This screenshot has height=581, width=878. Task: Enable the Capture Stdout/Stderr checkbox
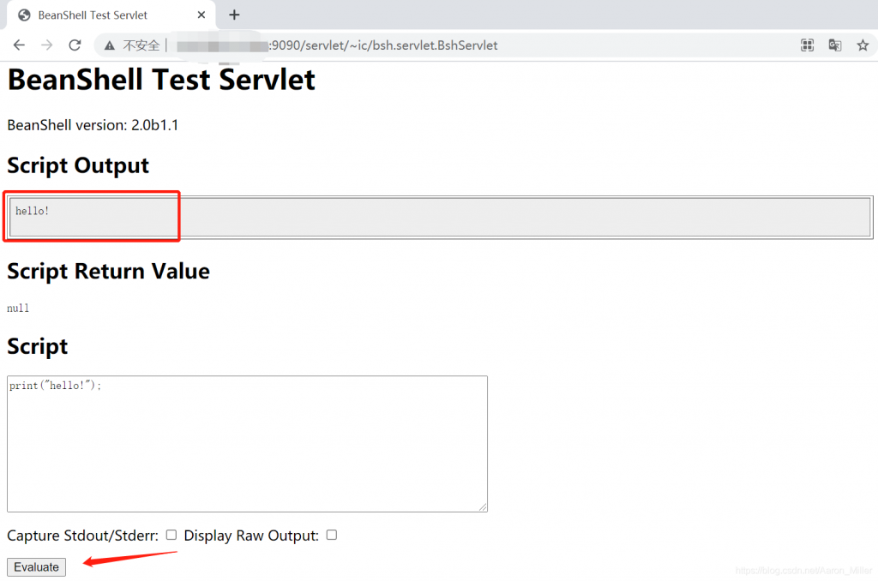(x=171, y=535)
